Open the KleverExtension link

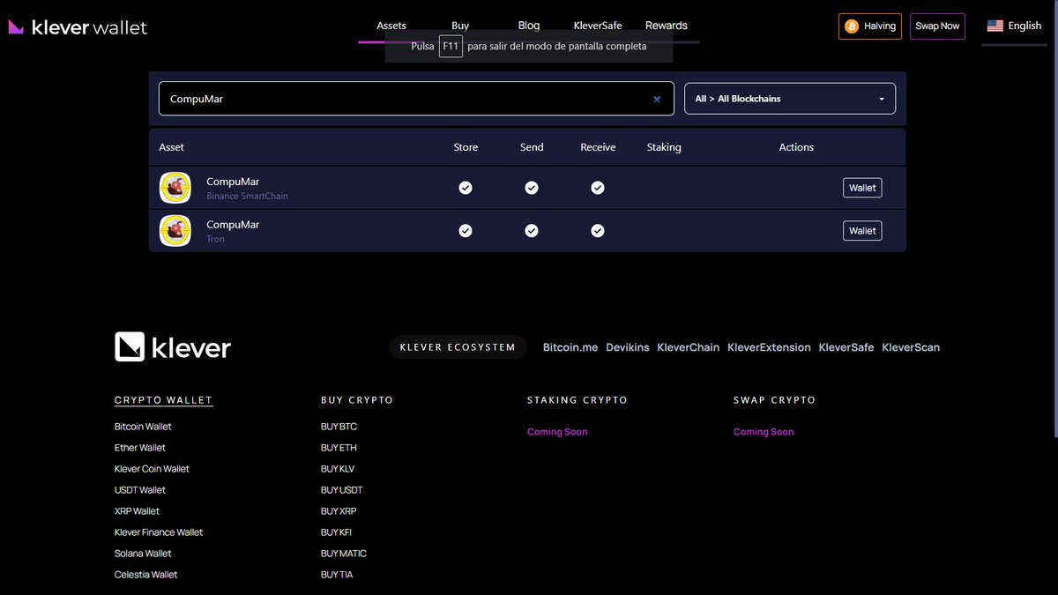(769, 347)
